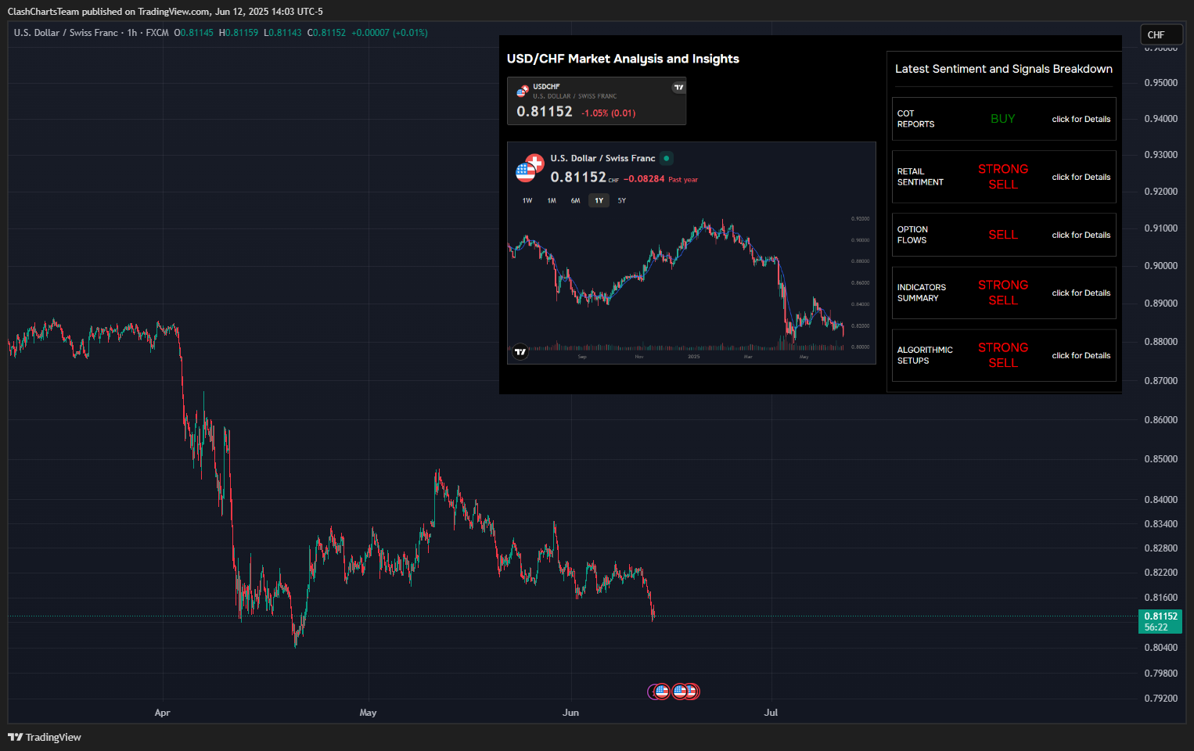Viewport: 1194px width, 751px height.
Task: Click the RETAIL SENTIMENT label
Action: click(x=920, y=177)
